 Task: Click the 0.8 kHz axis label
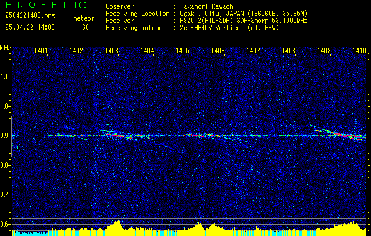pos(4,165)
